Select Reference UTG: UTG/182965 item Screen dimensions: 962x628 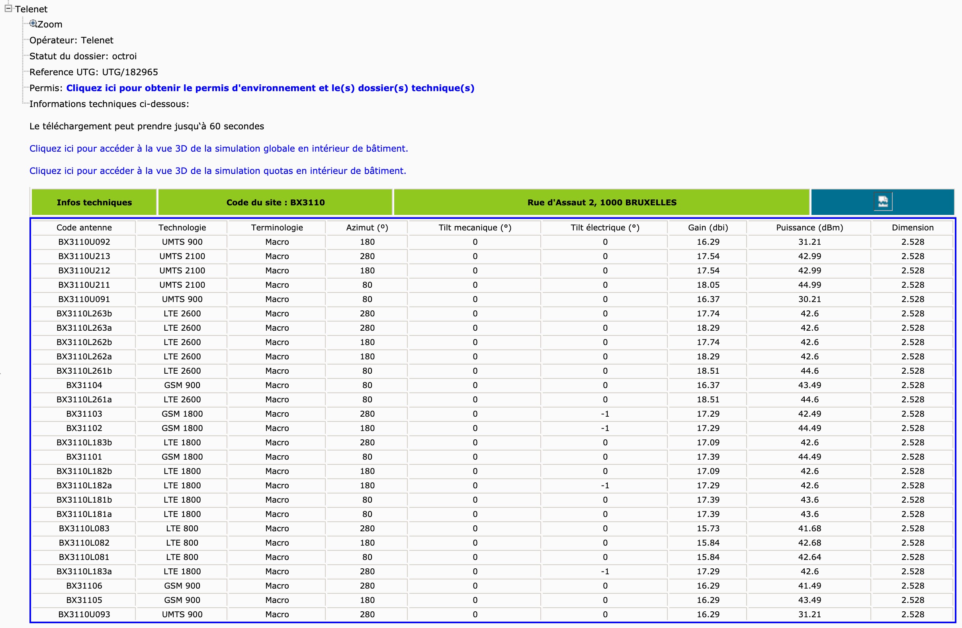[x=93, y=72]
